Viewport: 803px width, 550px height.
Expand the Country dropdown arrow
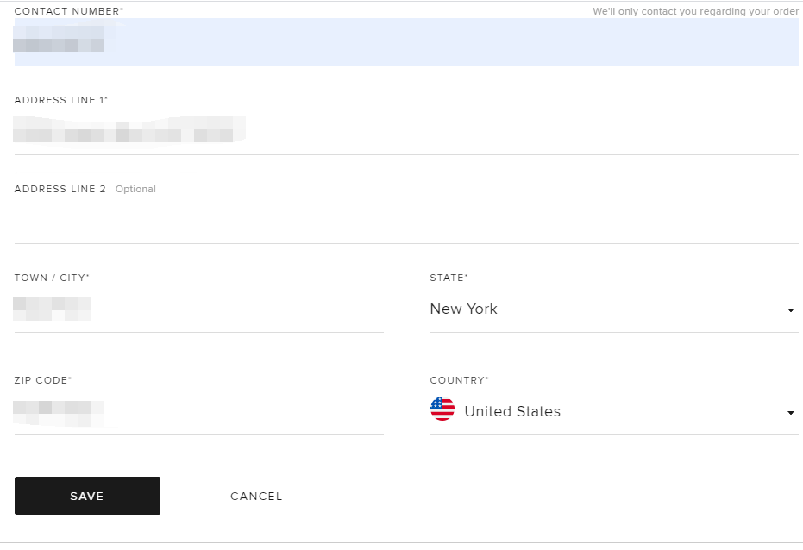pos(790,413)
